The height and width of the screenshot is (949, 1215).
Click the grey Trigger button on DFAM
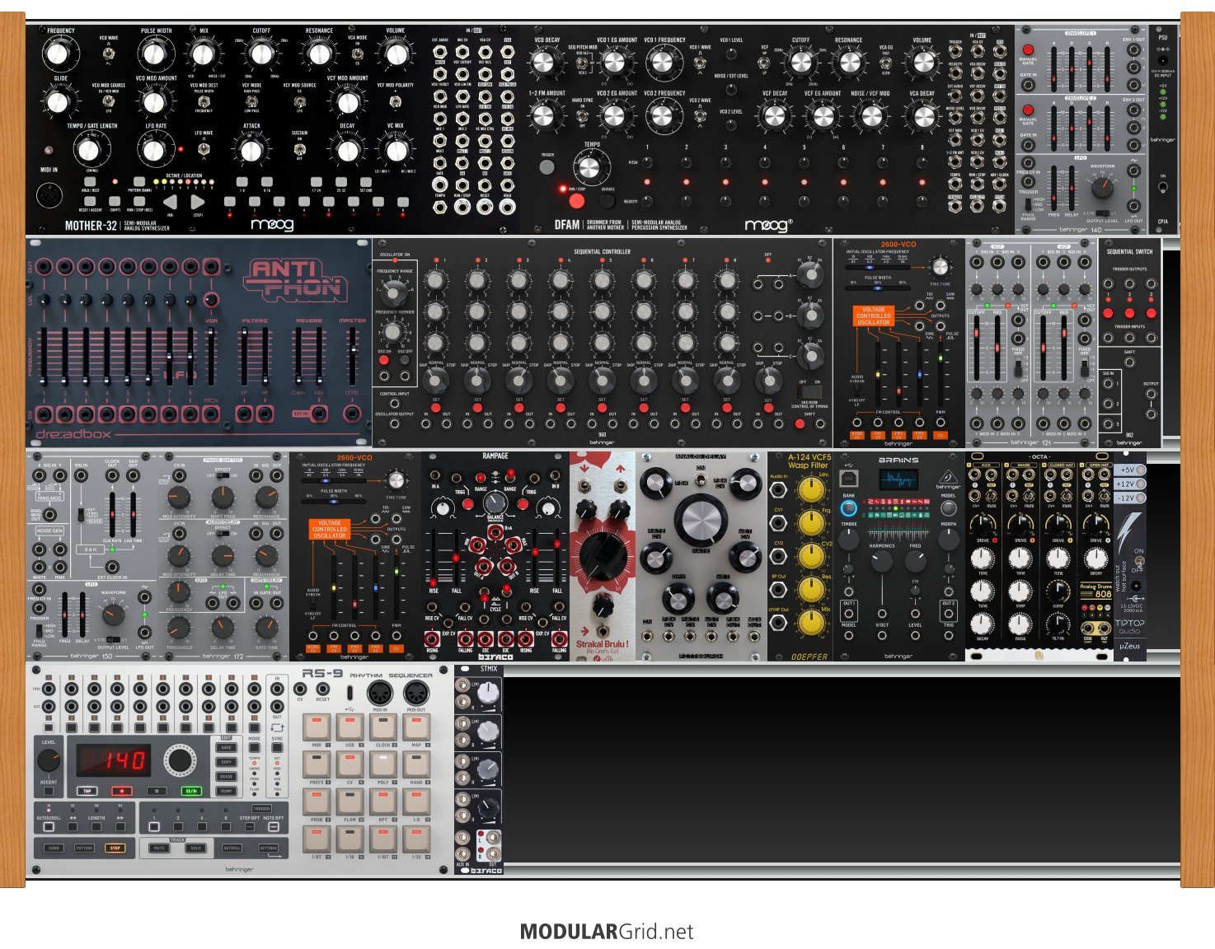(x=547, y=166)
